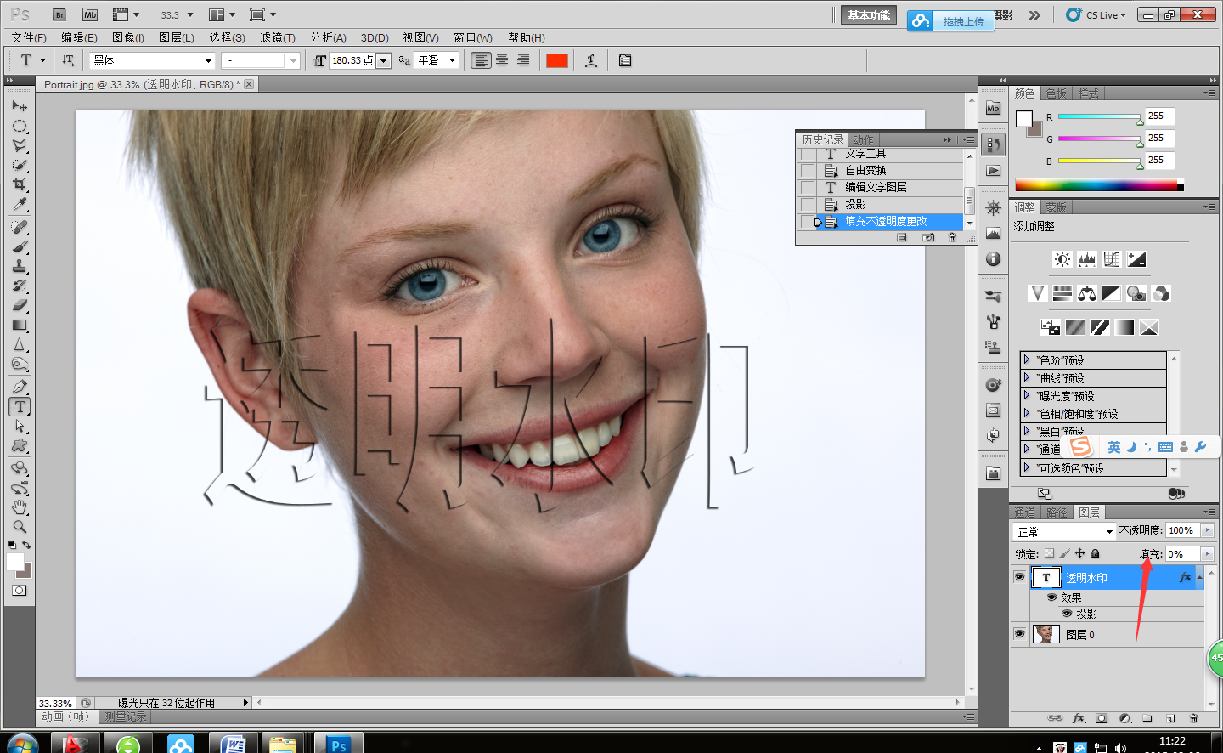Select the Gradient tool

click(x=20, y=325)
